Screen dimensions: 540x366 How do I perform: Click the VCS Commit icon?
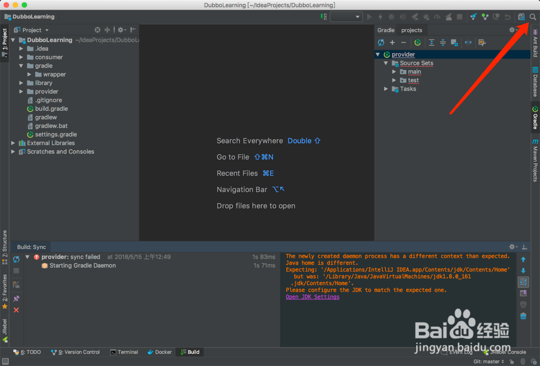(x=485, y=17)
